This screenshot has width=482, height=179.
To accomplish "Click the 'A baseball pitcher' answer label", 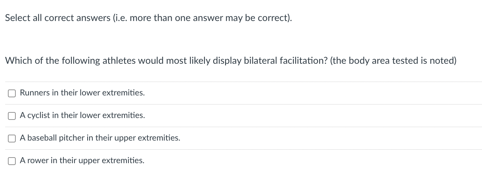I will pyautogui.click(x=100, y=138).
